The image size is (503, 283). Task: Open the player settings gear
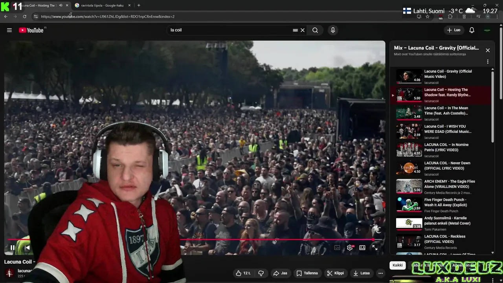pyautogui.click(x=350, y=248)
